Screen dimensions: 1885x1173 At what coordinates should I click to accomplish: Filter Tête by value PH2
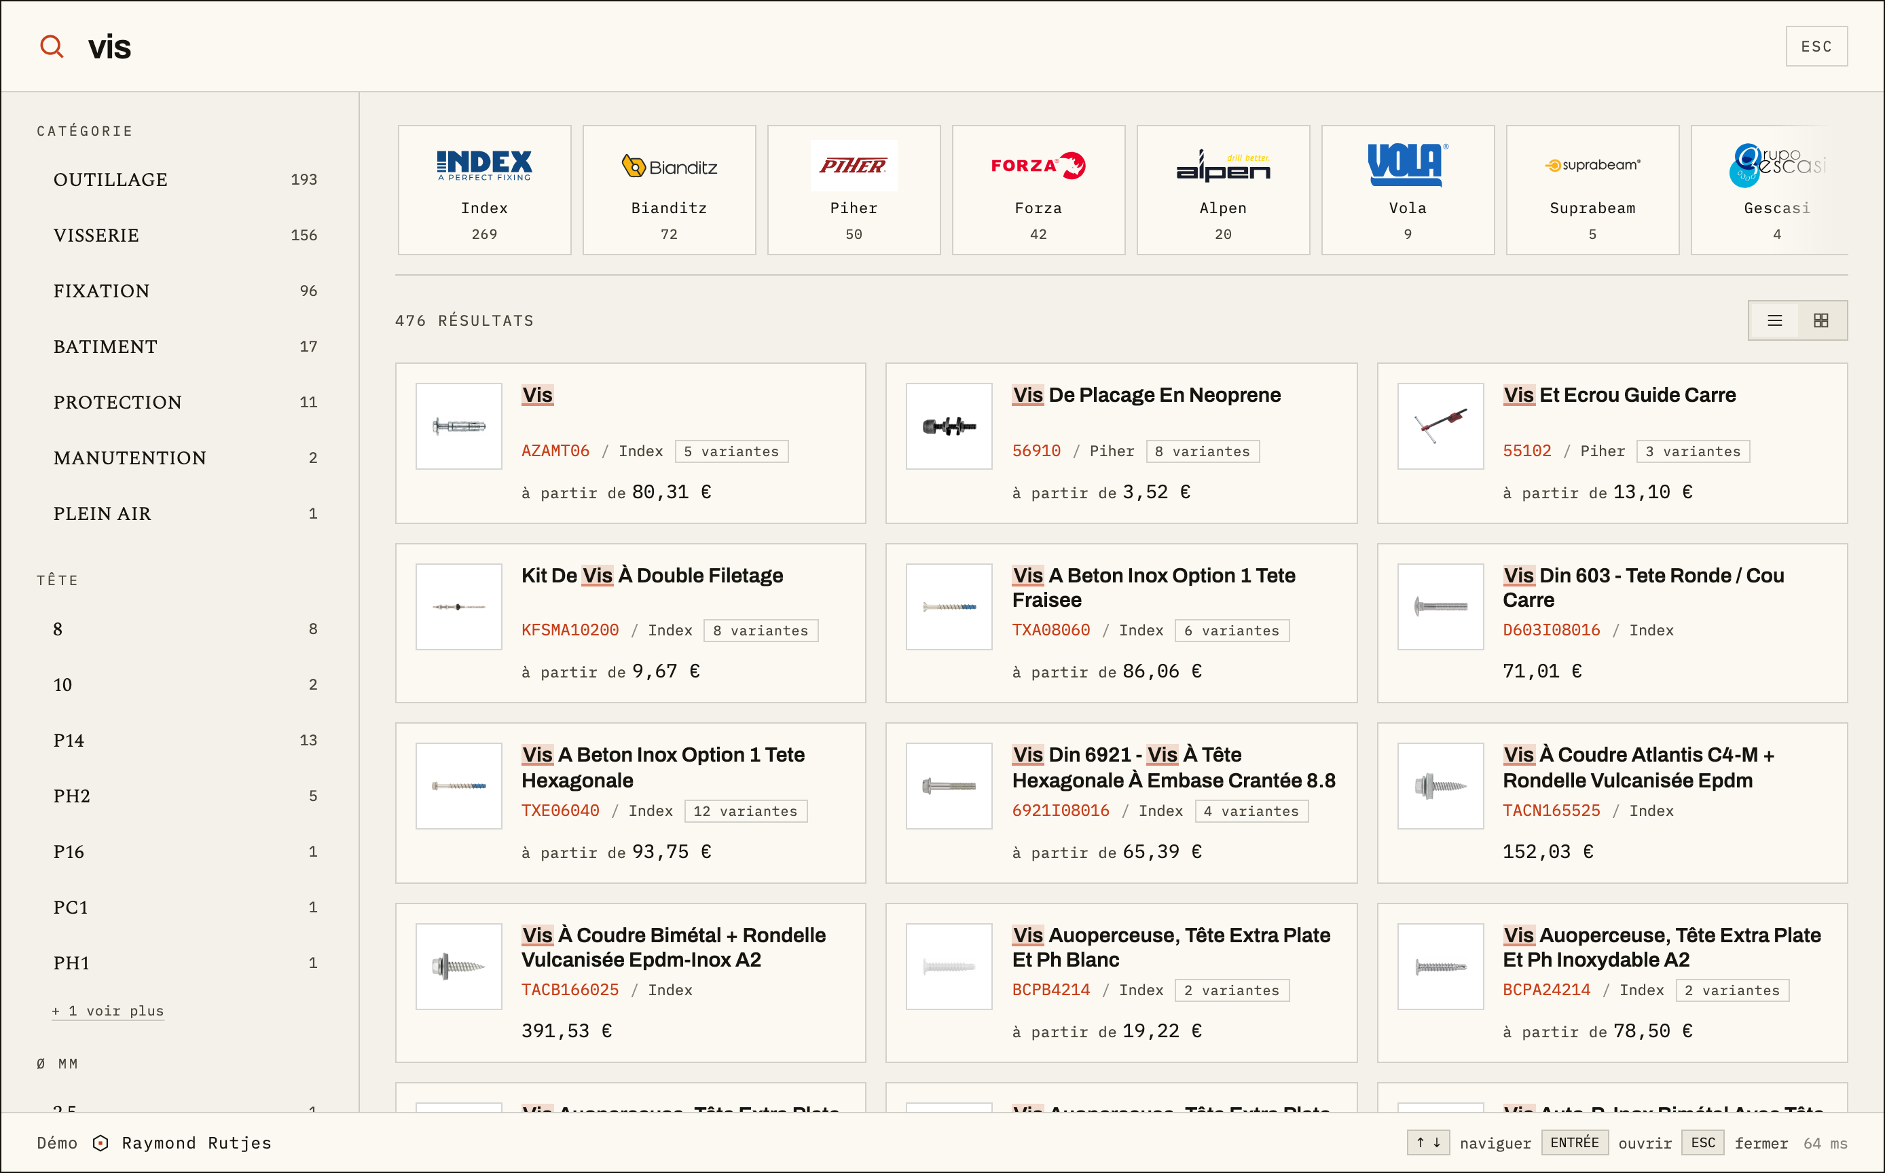pyautogui.click(x=185, y=796)
